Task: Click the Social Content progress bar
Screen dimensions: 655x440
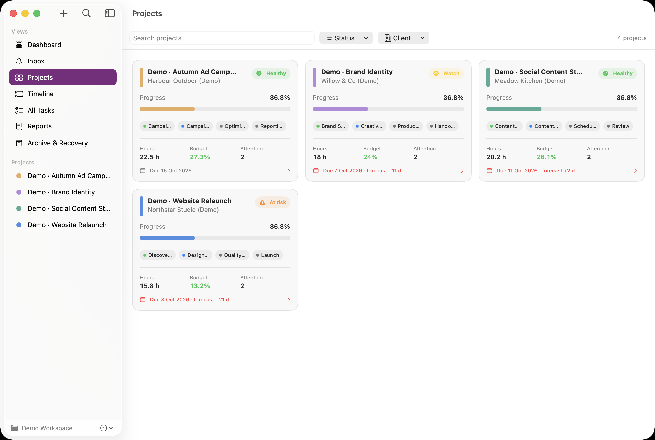Action: tap(562, 109)
